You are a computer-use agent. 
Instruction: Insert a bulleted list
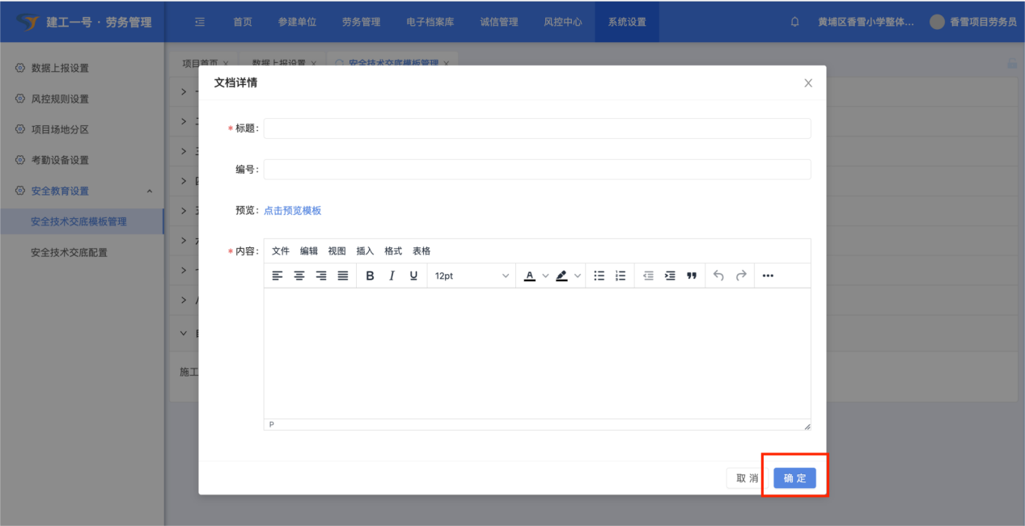599,276
